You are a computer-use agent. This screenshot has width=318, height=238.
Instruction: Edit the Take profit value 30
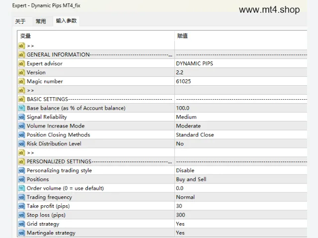click(179, 206)
